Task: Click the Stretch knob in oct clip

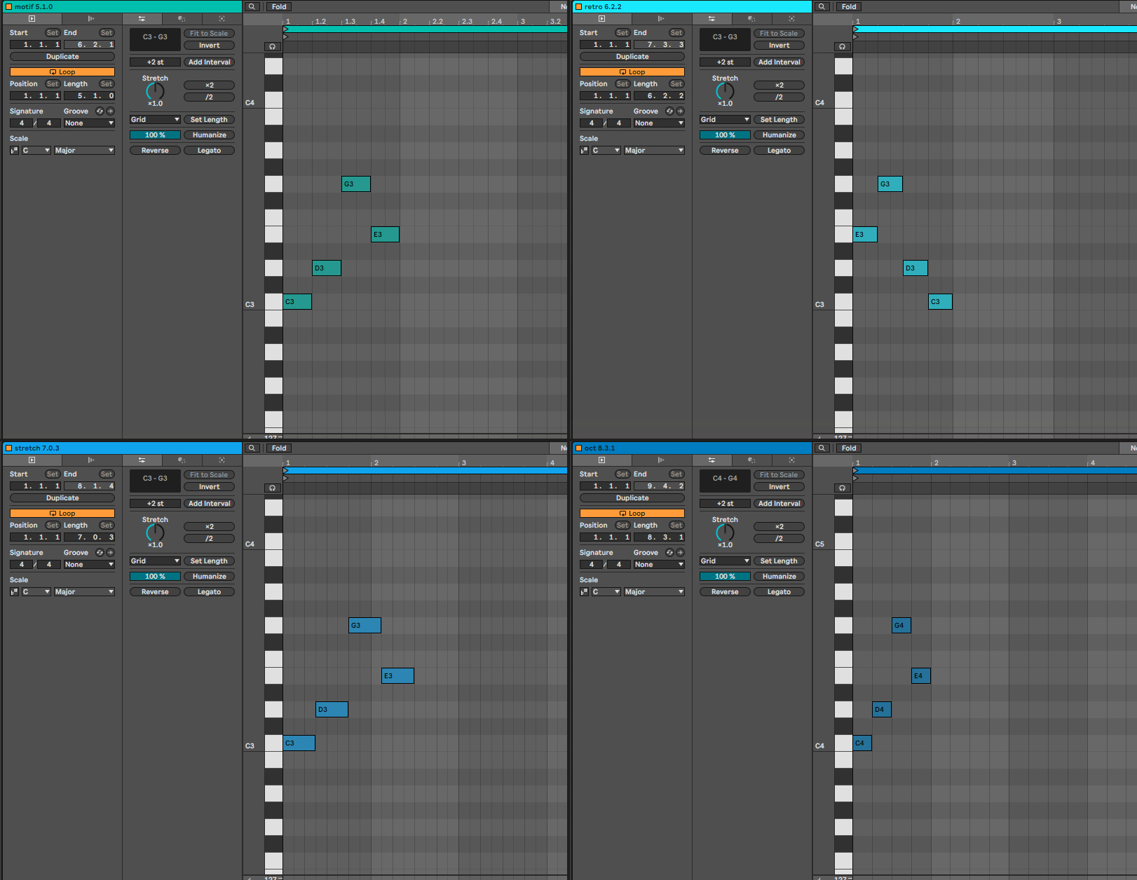Action: [x=725, y=532]
